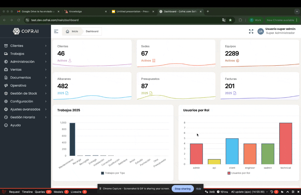This screenshot has height=195, width=301.
Task: Click the 2025 link on Facturas card
Action: pos(228,93)
